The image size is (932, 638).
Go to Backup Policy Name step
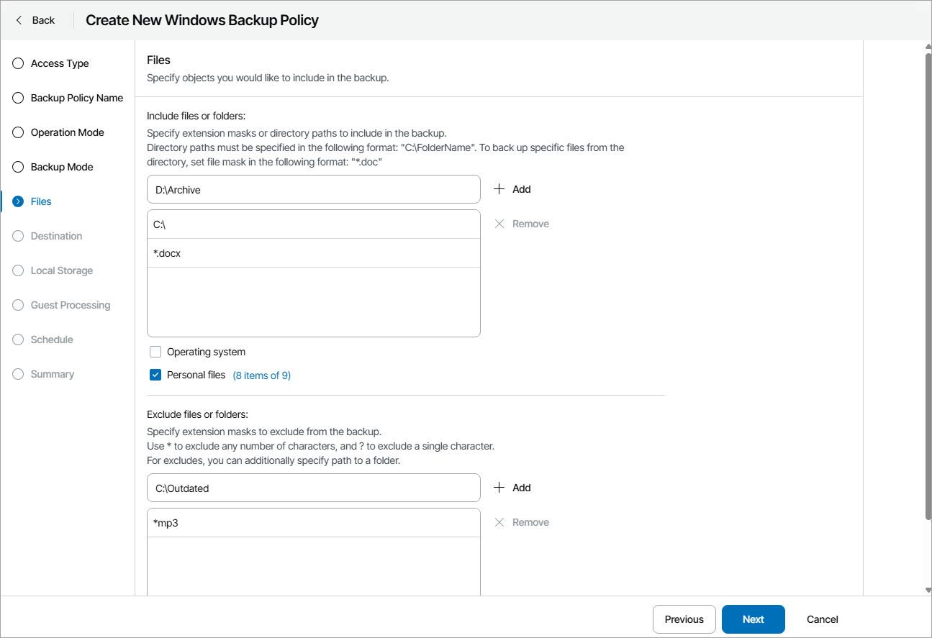(x=76, y=98)
